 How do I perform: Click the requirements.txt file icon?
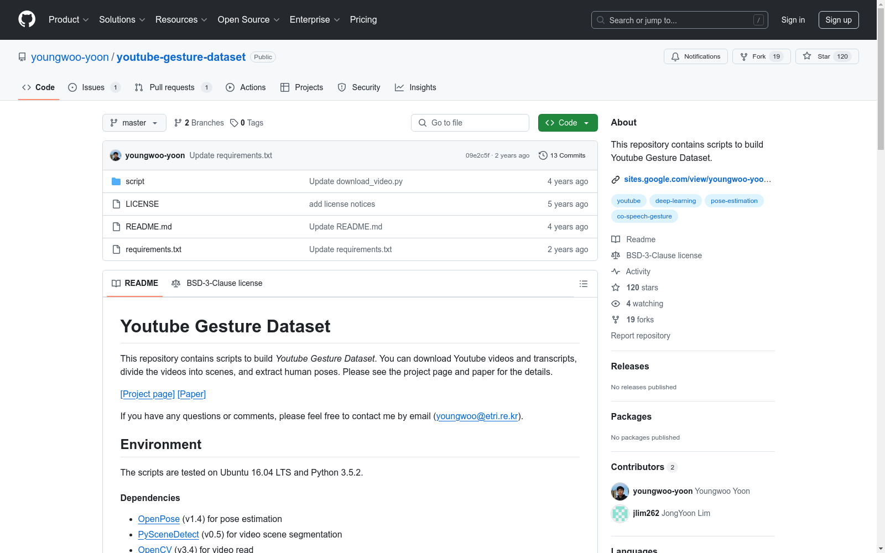point(116,249)
